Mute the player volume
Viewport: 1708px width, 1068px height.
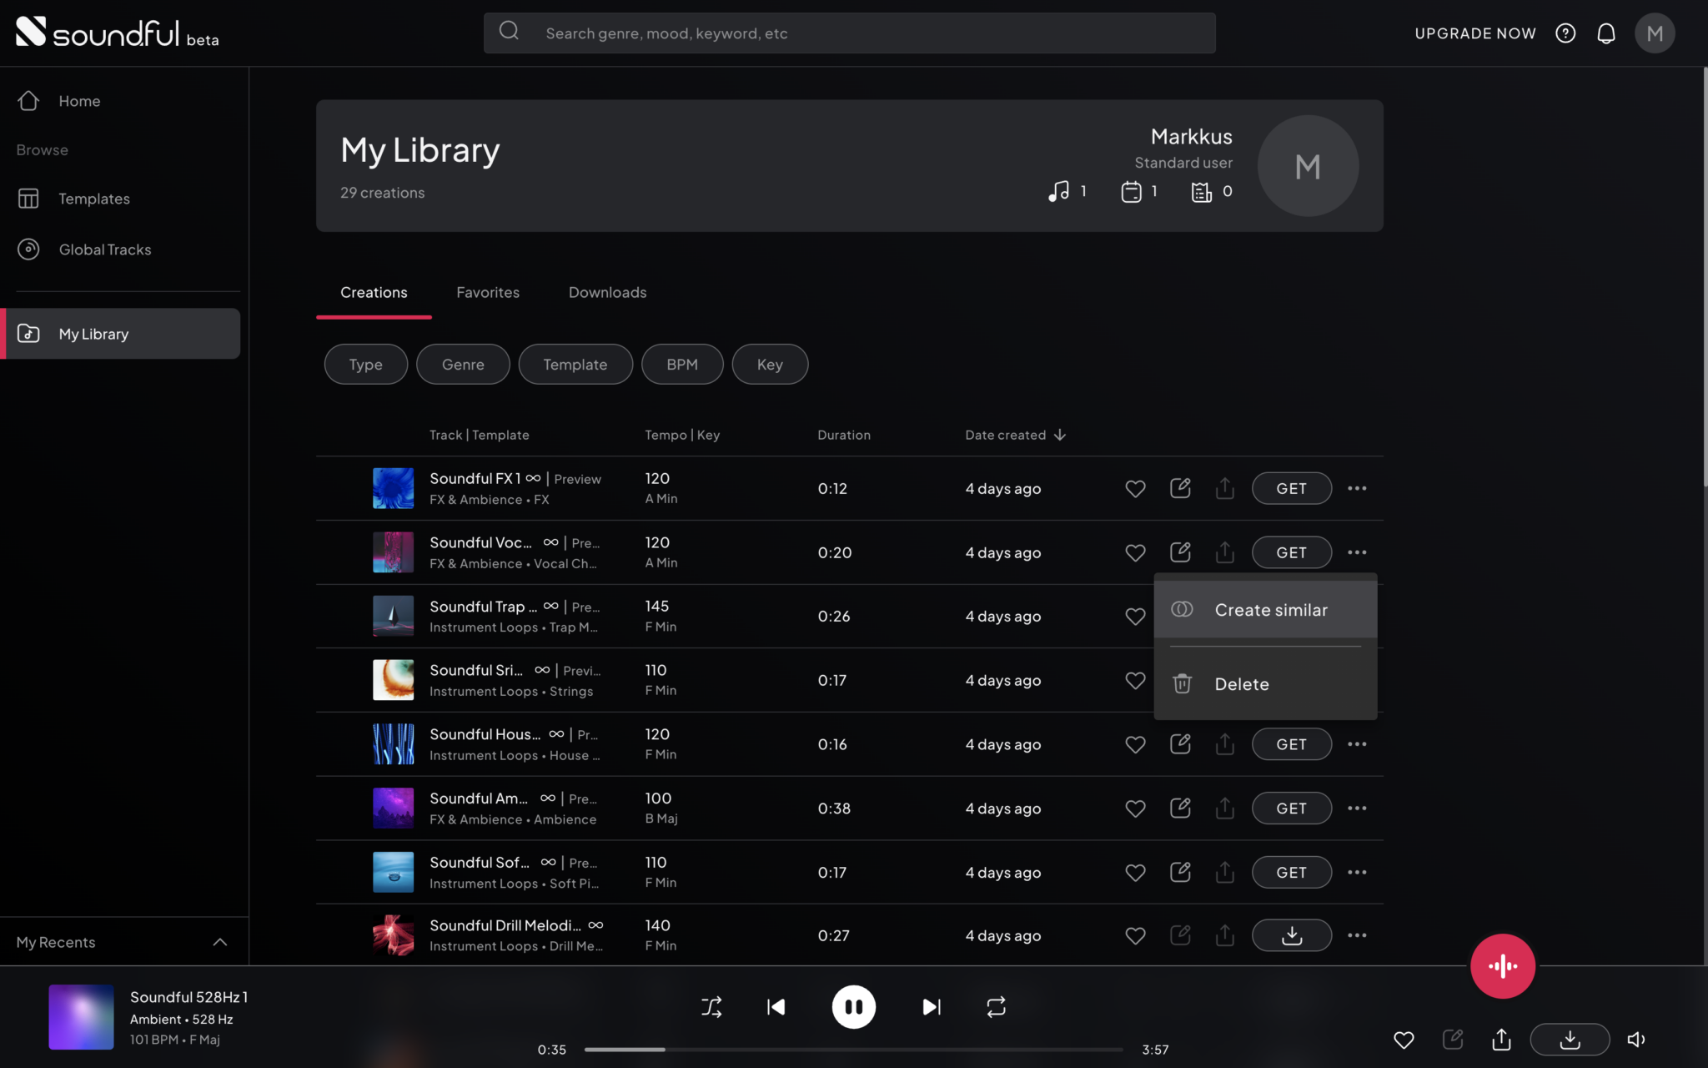coord(1635,1040)
